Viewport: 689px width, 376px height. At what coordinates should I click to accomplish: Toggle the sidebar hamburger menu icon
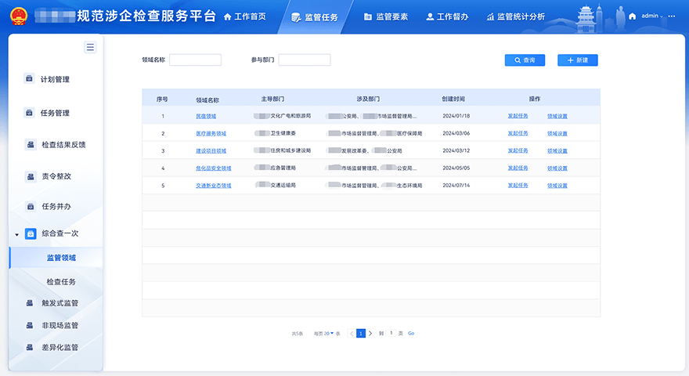click(90, 47)
